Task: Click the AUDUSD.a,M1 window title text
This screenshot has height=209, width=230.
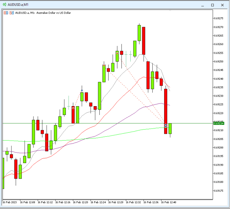Action: [x=18, y=5]
